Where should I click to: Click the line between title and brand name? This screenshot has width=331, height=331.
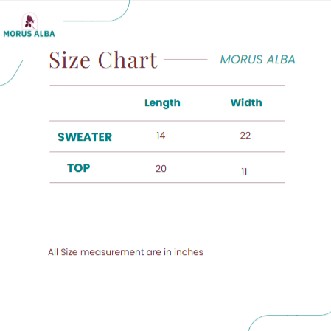pyautogui.click(x=186, y=60)
